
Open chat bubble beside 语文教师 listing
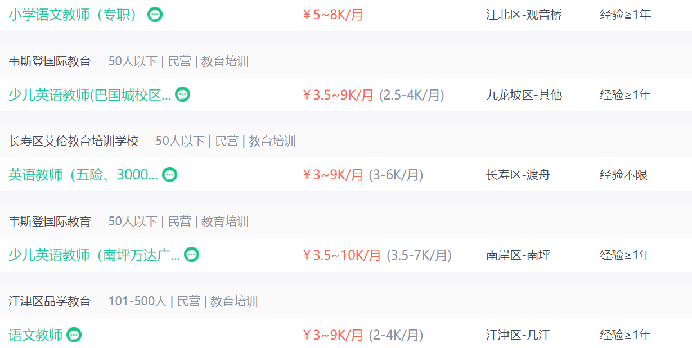point(74,335)
